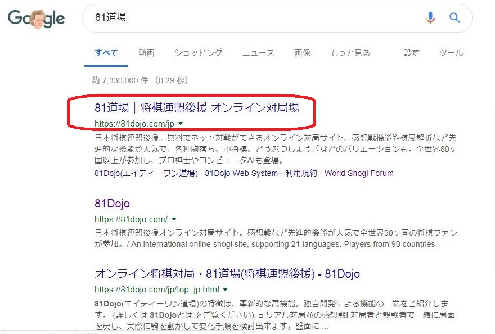
Task: Open the World Shogi Forum sitelink
Action: coord(359,173)
